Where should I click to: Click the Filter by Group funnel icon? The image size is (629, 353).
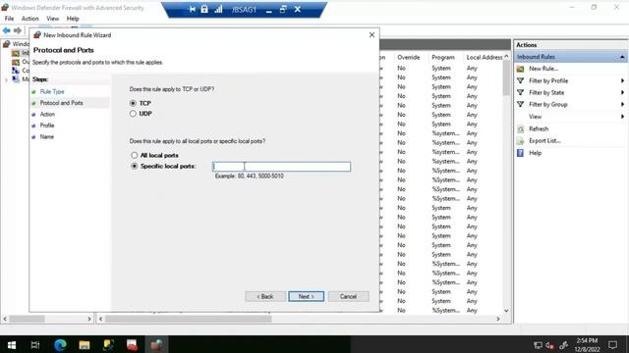pos(520,105)
